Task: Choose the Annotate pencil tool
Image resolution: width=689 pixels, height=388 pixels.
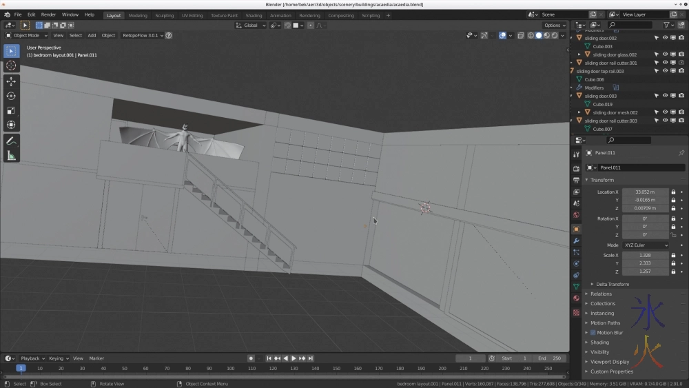Action: point(11,141)
